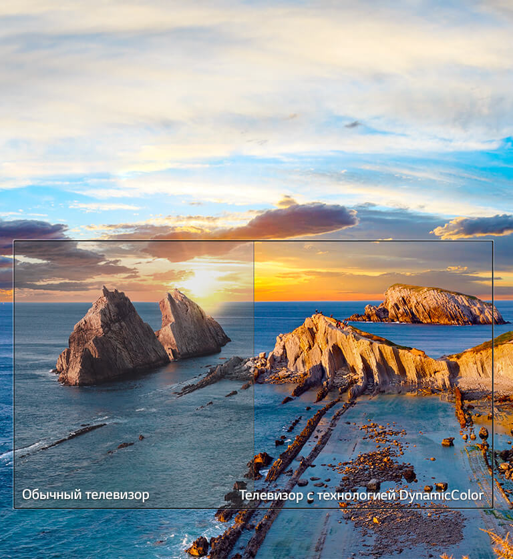Click the smaller pointed rock beside the sun
Viewport: 513px width, 559px height.
pyautogui.click(x=190, y=327)
